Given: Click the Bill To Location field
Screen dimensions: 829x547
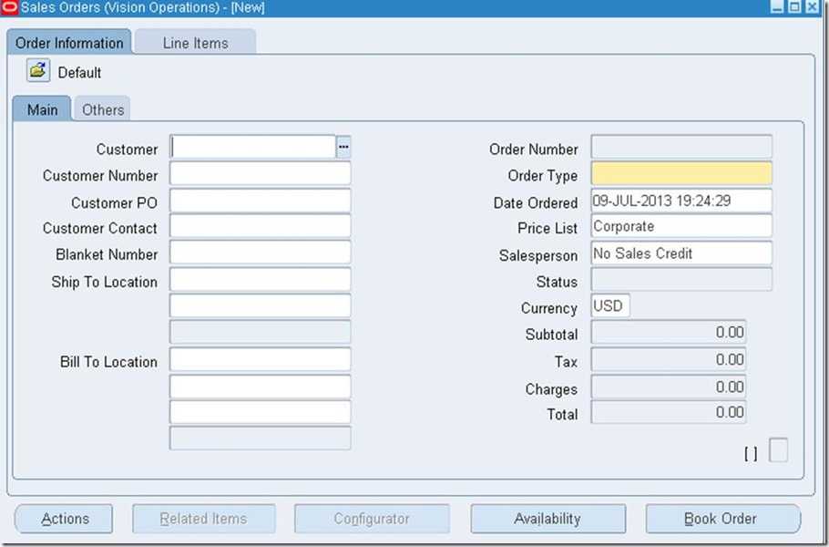Looking at the screenshot, I should [x=261, y=360].
